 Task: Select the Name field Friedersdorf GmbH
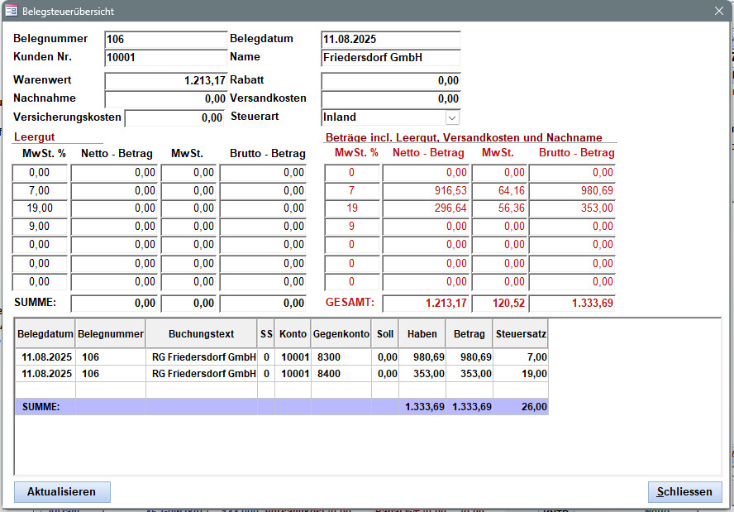tap(390, 58)
